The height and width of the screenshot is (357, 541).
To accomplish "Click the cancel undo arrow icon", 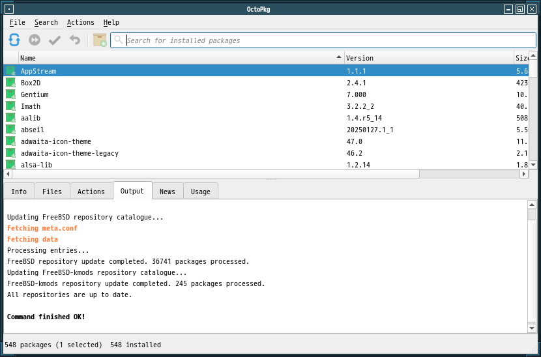I will [74, 40].
